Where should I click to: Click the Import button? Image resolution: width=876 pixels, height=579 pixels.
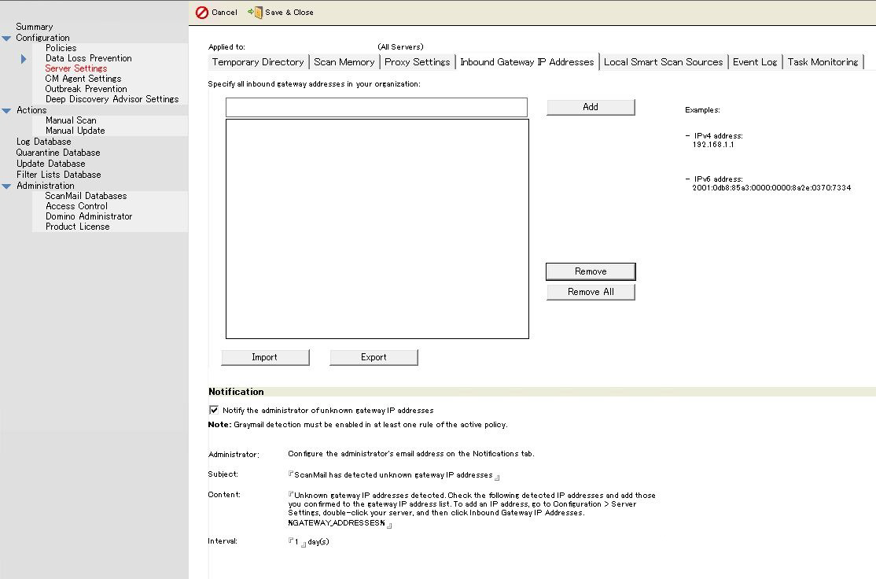(x=264, y=357)
